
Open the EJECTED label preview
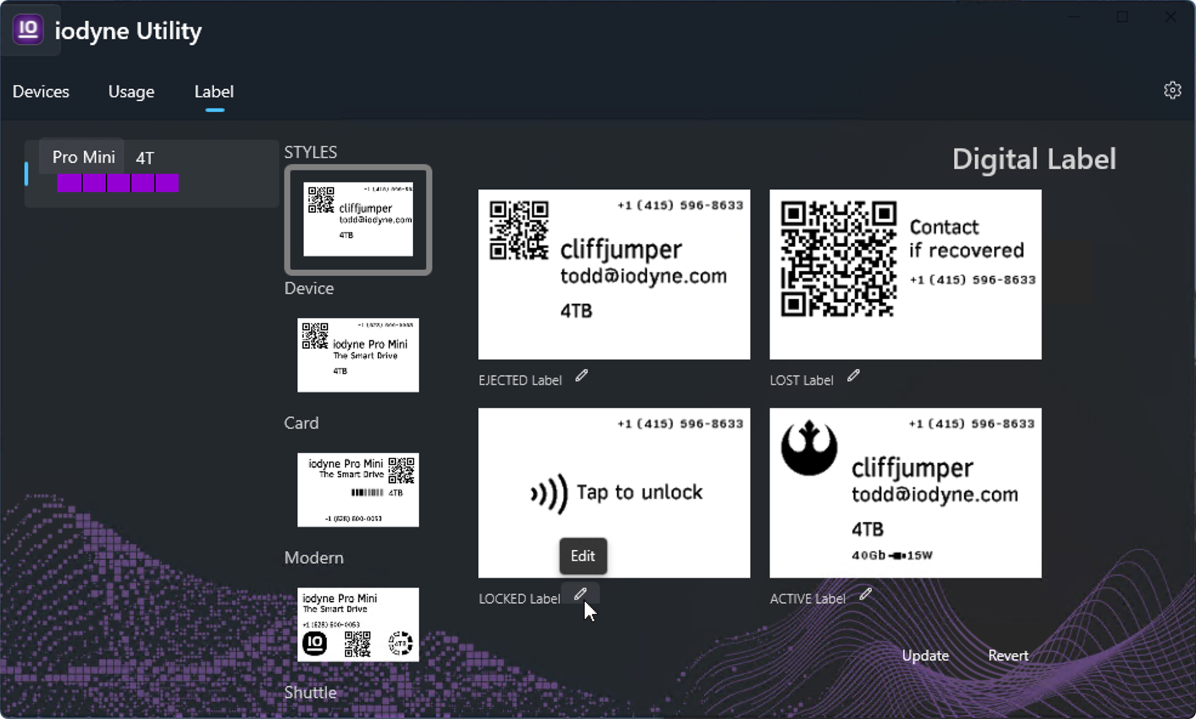click(614, 274)
